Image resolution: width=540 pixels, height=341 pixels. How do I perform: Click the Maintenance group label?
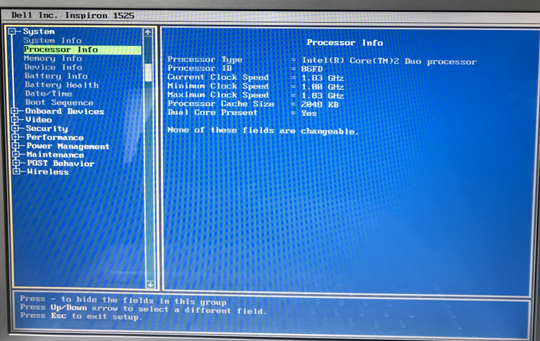(55, 155)
